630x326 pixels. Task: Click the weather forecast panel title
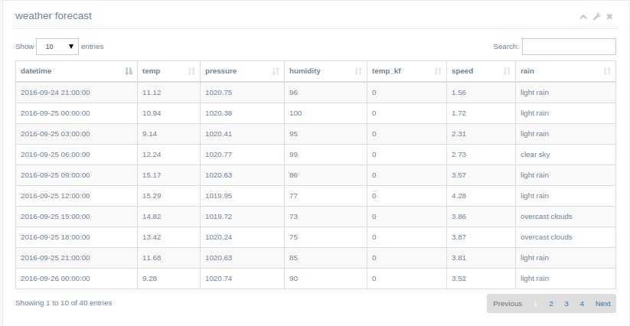[x=54, y=16]
